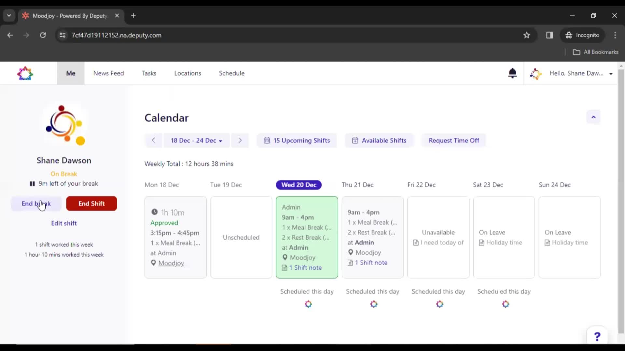The image size is (625, 351).
Task: Open the Saturday On Leave card
Action: click(x=504, y=237)
